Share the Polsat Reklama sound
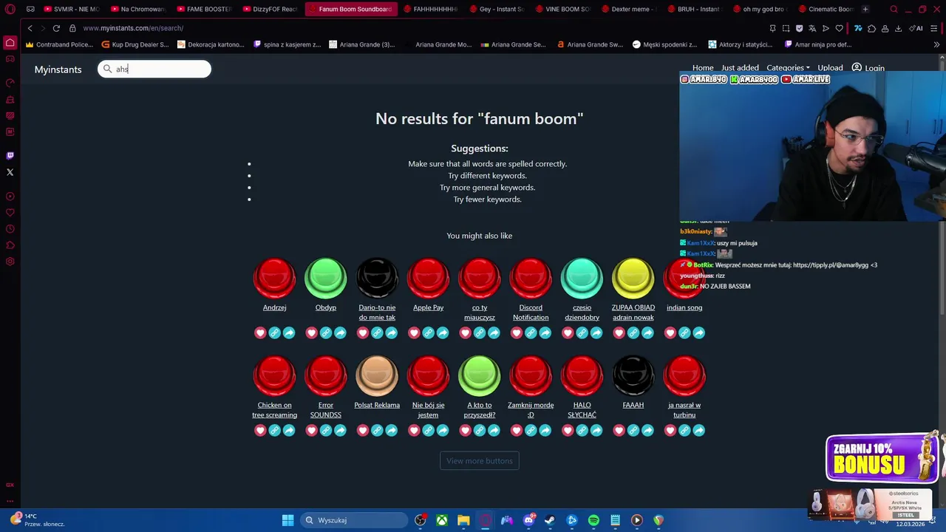This screenshot has height=532, width=946. [392, 431]
